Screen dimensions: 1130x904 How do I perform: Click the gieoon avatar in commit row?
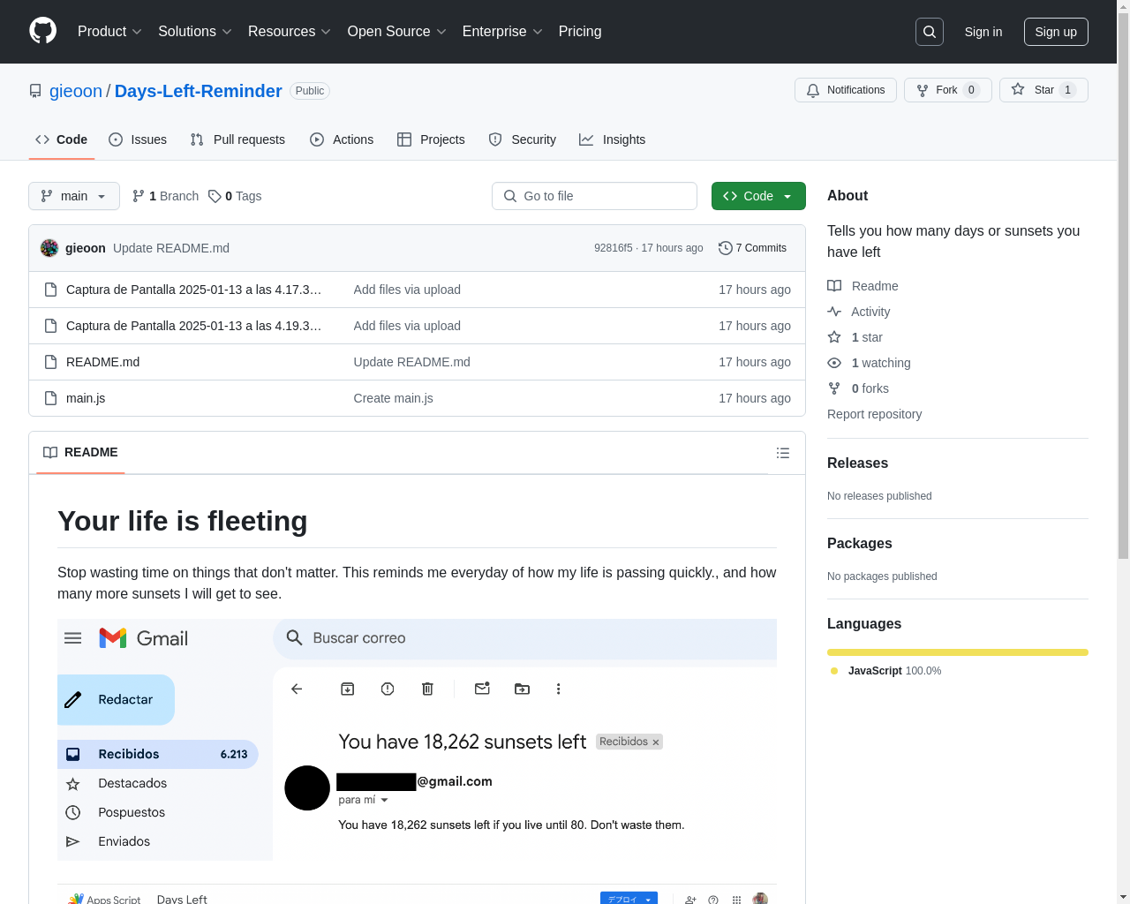[49, 248]
